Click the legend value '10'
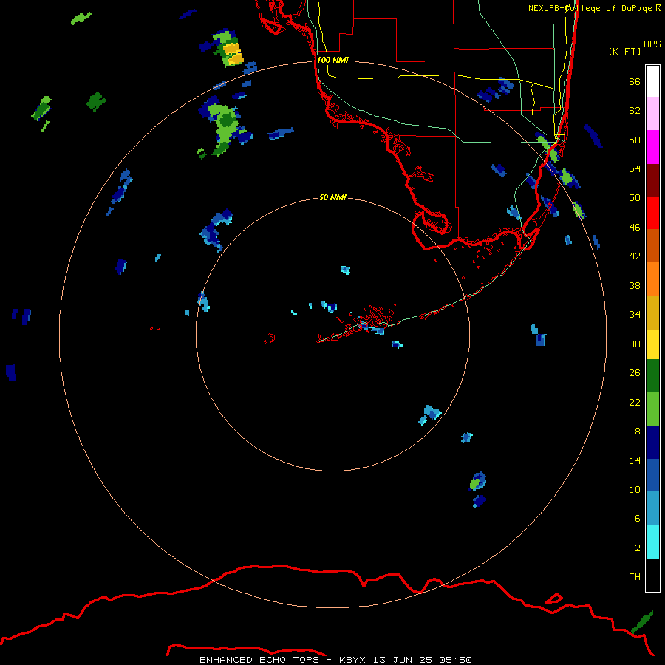Image resolution: width=665 pixels, height=665 pixels. [x=635, y=489]
